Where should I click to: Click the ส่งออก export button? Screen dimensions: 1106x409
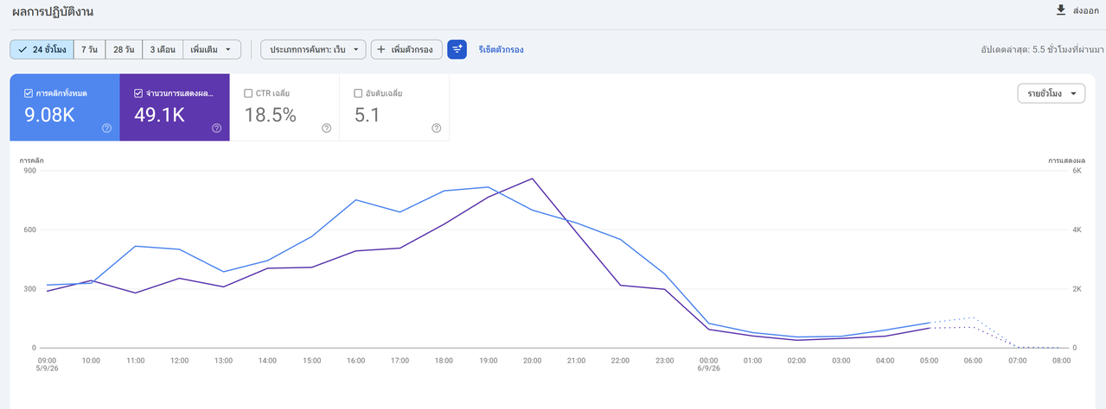click(1077, 10)
